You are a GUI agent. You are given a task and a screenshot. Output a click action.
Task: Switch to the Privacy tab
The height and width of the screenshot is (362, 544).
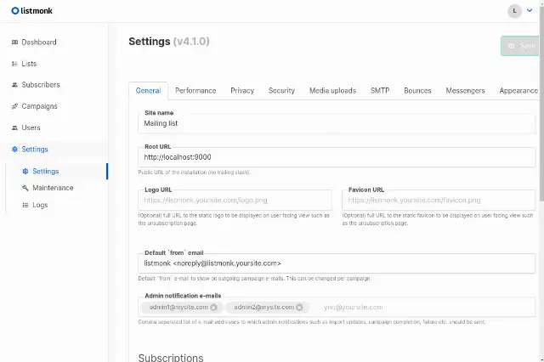(x=242, y=91)
